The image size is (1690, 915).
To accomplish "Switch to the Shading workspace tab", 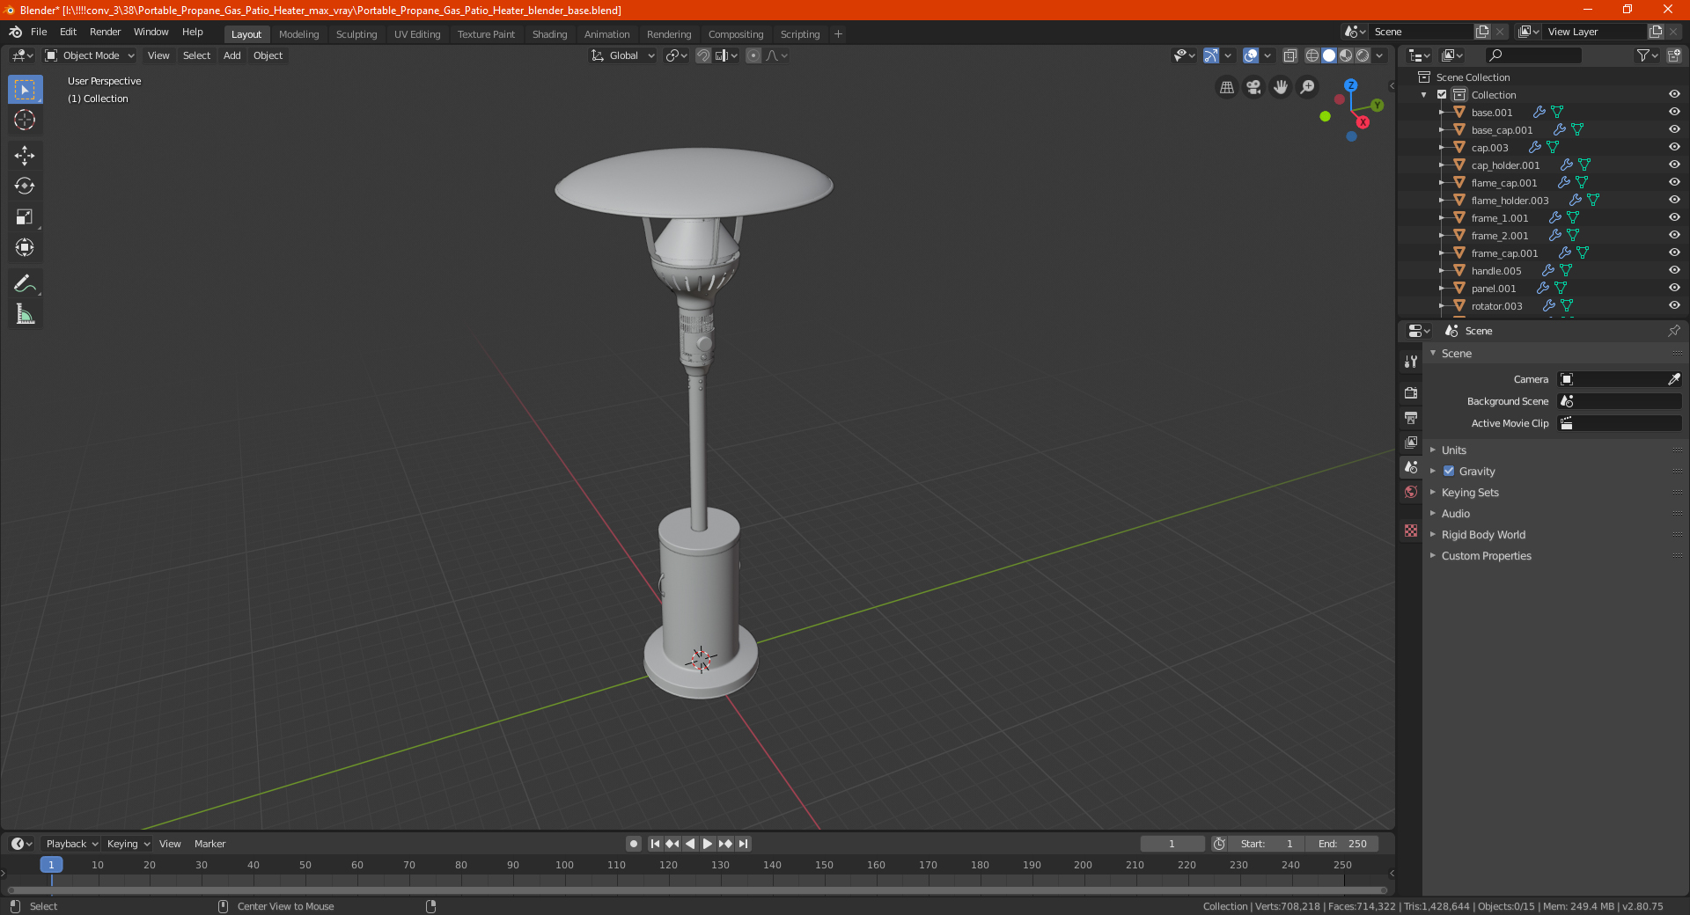I will (x=549, y=34).
